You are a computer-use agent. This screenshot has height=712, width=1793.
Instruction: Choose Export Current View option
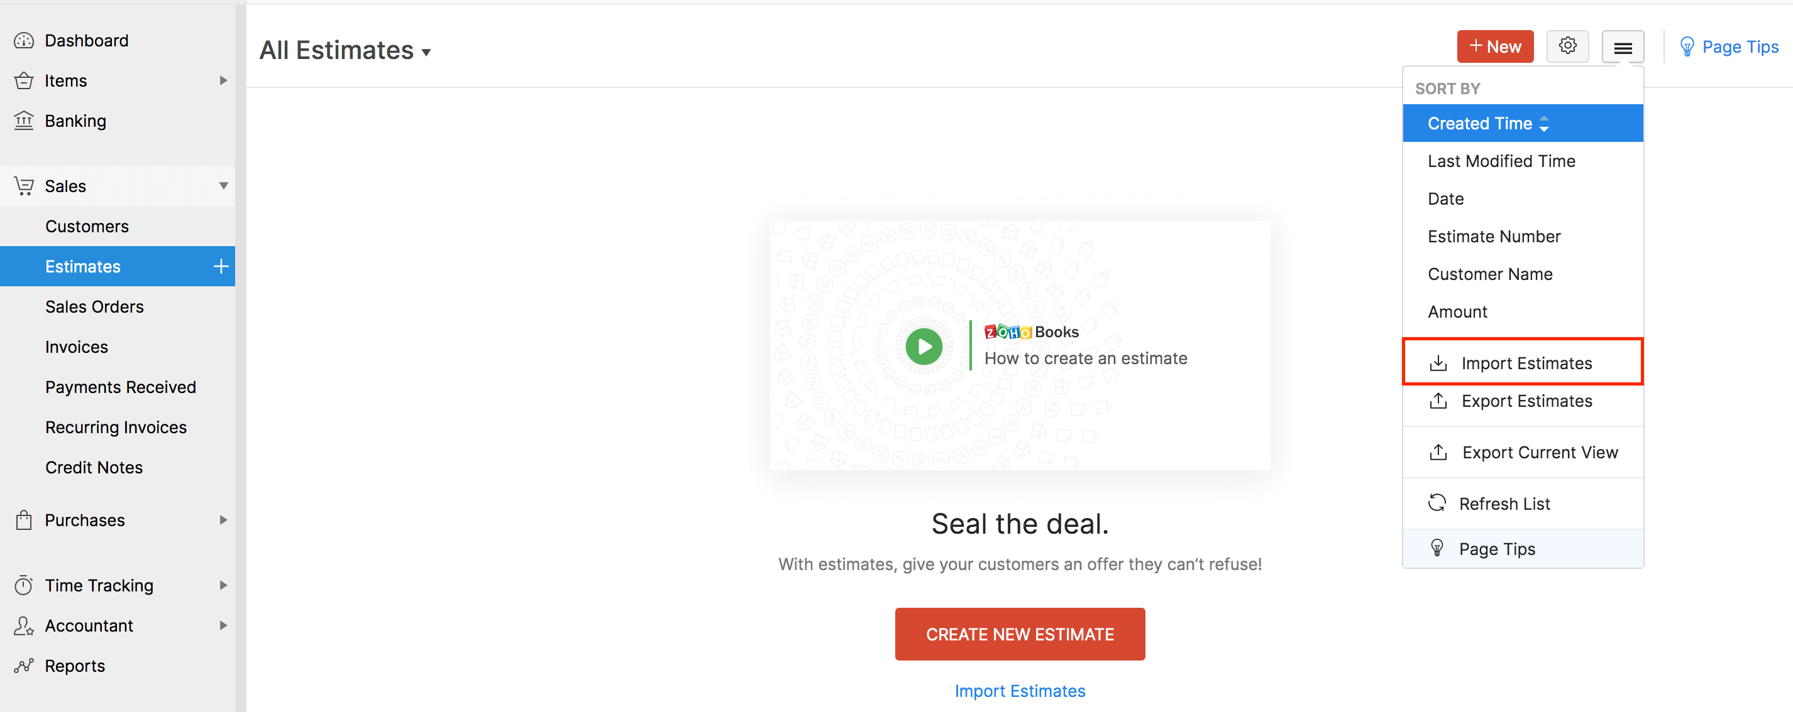click(x=1540, y=453)
